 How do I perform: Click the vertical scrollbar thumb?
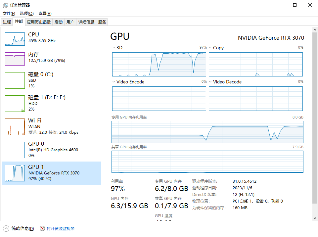coord(315,118)
